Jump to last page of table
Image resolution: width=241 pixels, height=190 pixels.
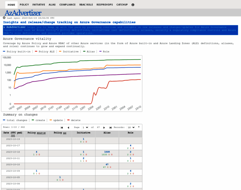(110, 128)
